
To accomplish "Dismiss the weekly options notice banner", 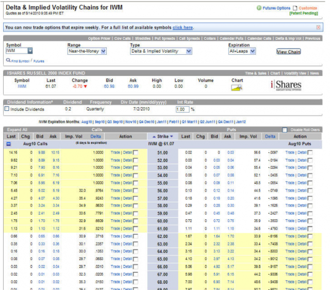I will pos(318,27).
